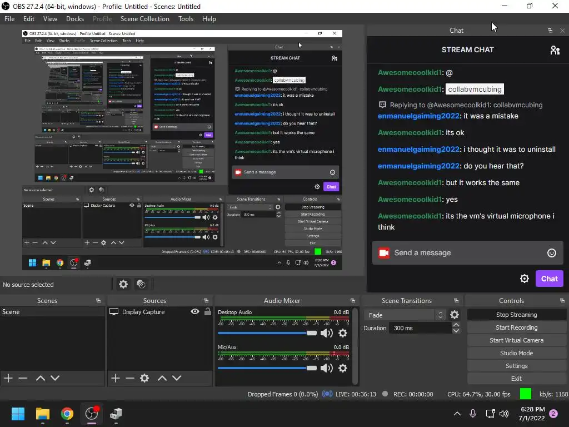Open the View menu
Image resolution: width=569 pixels, height=427 pixels.
[50, 19]
